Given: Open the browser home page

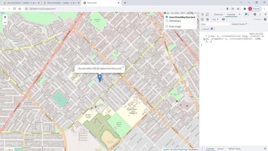Looking at the screenshot, I should point(20,9).
